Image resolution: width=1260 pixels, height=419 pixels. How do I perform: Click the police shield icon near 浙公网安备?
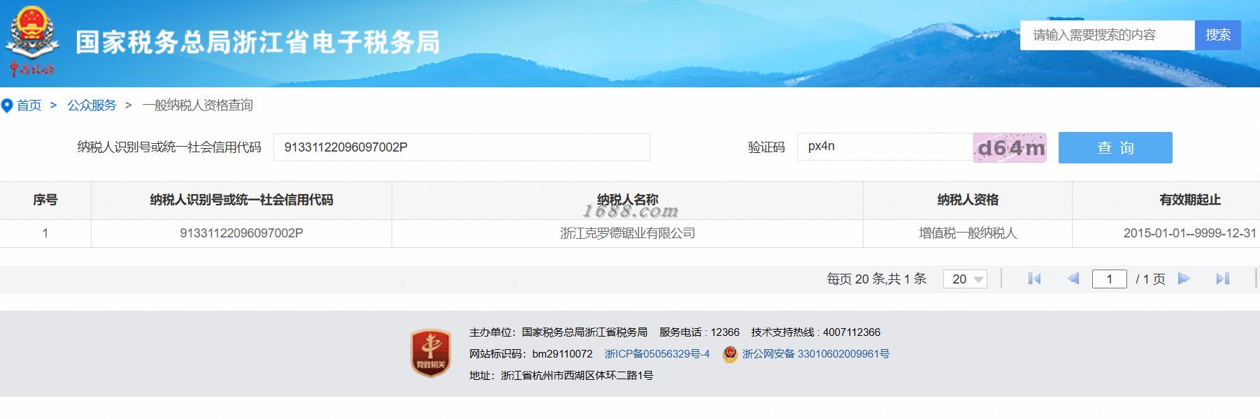(730, 354)
